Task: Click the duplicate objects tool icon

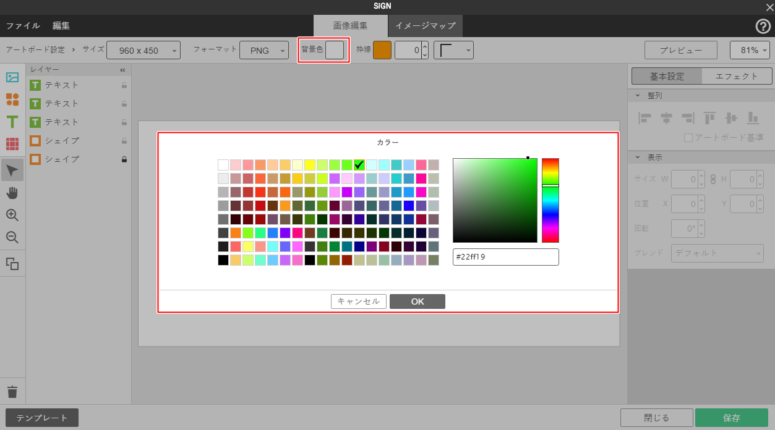Action: (12, 264)
